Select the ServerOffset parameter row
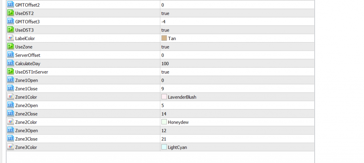This screenshot has width=364, height=163. point(161,55)
